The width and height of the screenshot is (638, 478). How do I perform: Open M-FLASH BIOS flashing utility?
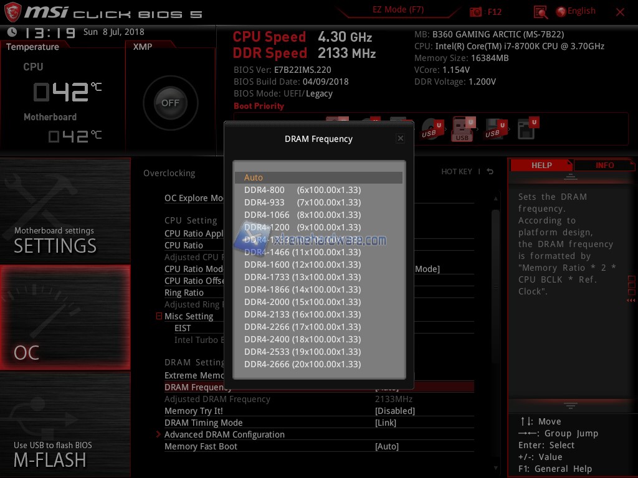coord(65,424)
